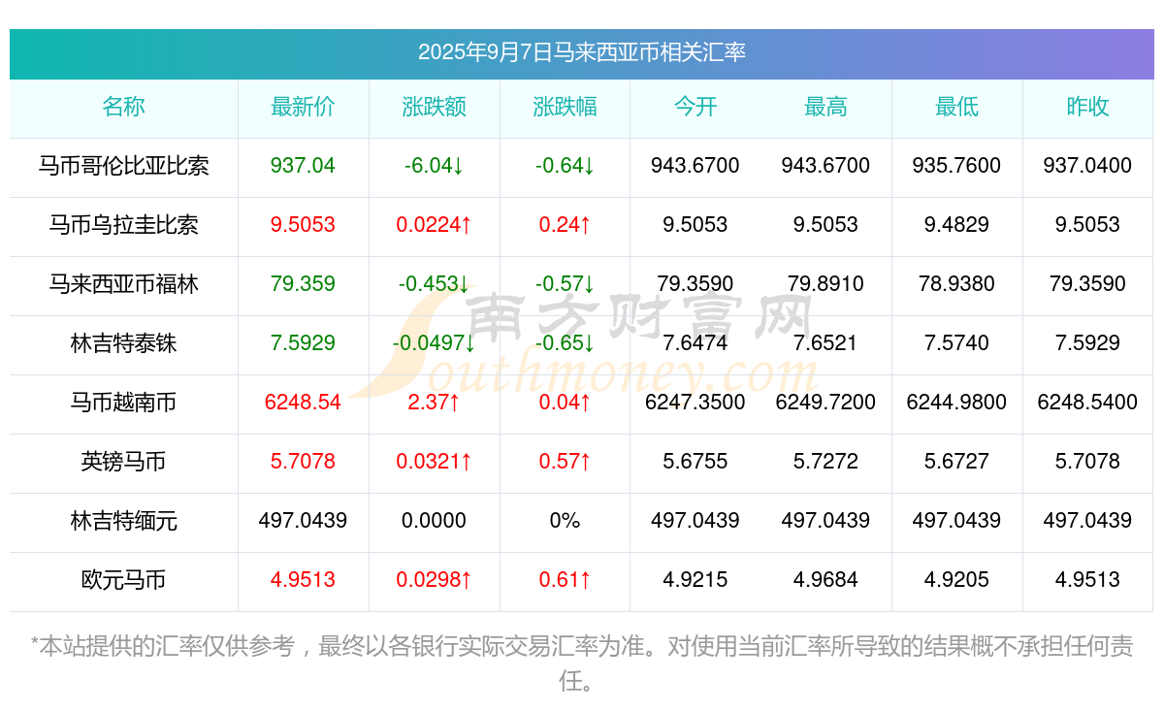The height and width of the screenshot is (711, 1164).
Task: Click change percent 0% for 林吉特缅元
Action: coord(565,521)
